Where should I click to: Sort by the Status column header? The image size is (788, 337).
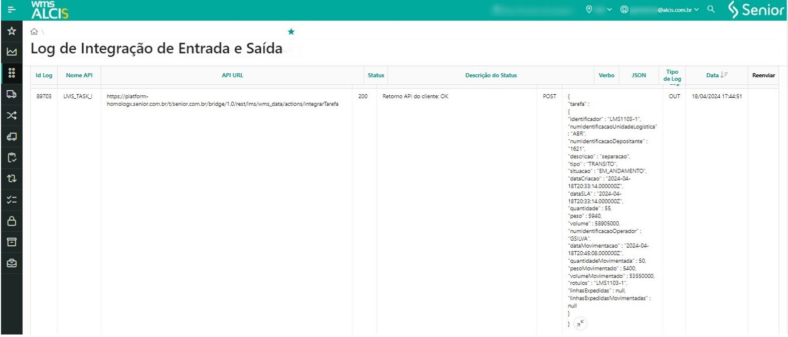pos(376,75)
